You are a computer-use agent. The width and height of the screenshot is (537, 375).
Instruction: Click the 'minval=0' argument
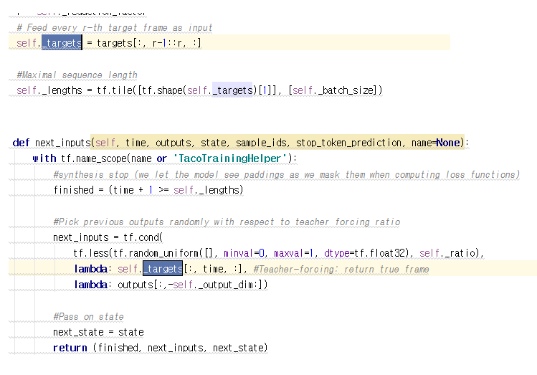point(244,253)
